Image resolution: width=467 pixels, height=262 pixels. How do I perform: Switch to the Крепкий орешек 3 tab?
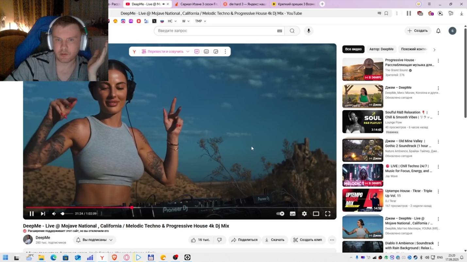(x=293, y=4)
